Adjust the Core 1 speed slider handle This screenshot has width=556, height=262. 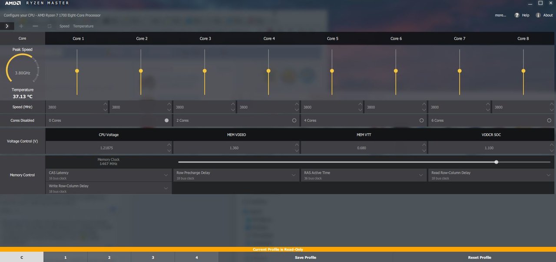(x=77, y=71)
